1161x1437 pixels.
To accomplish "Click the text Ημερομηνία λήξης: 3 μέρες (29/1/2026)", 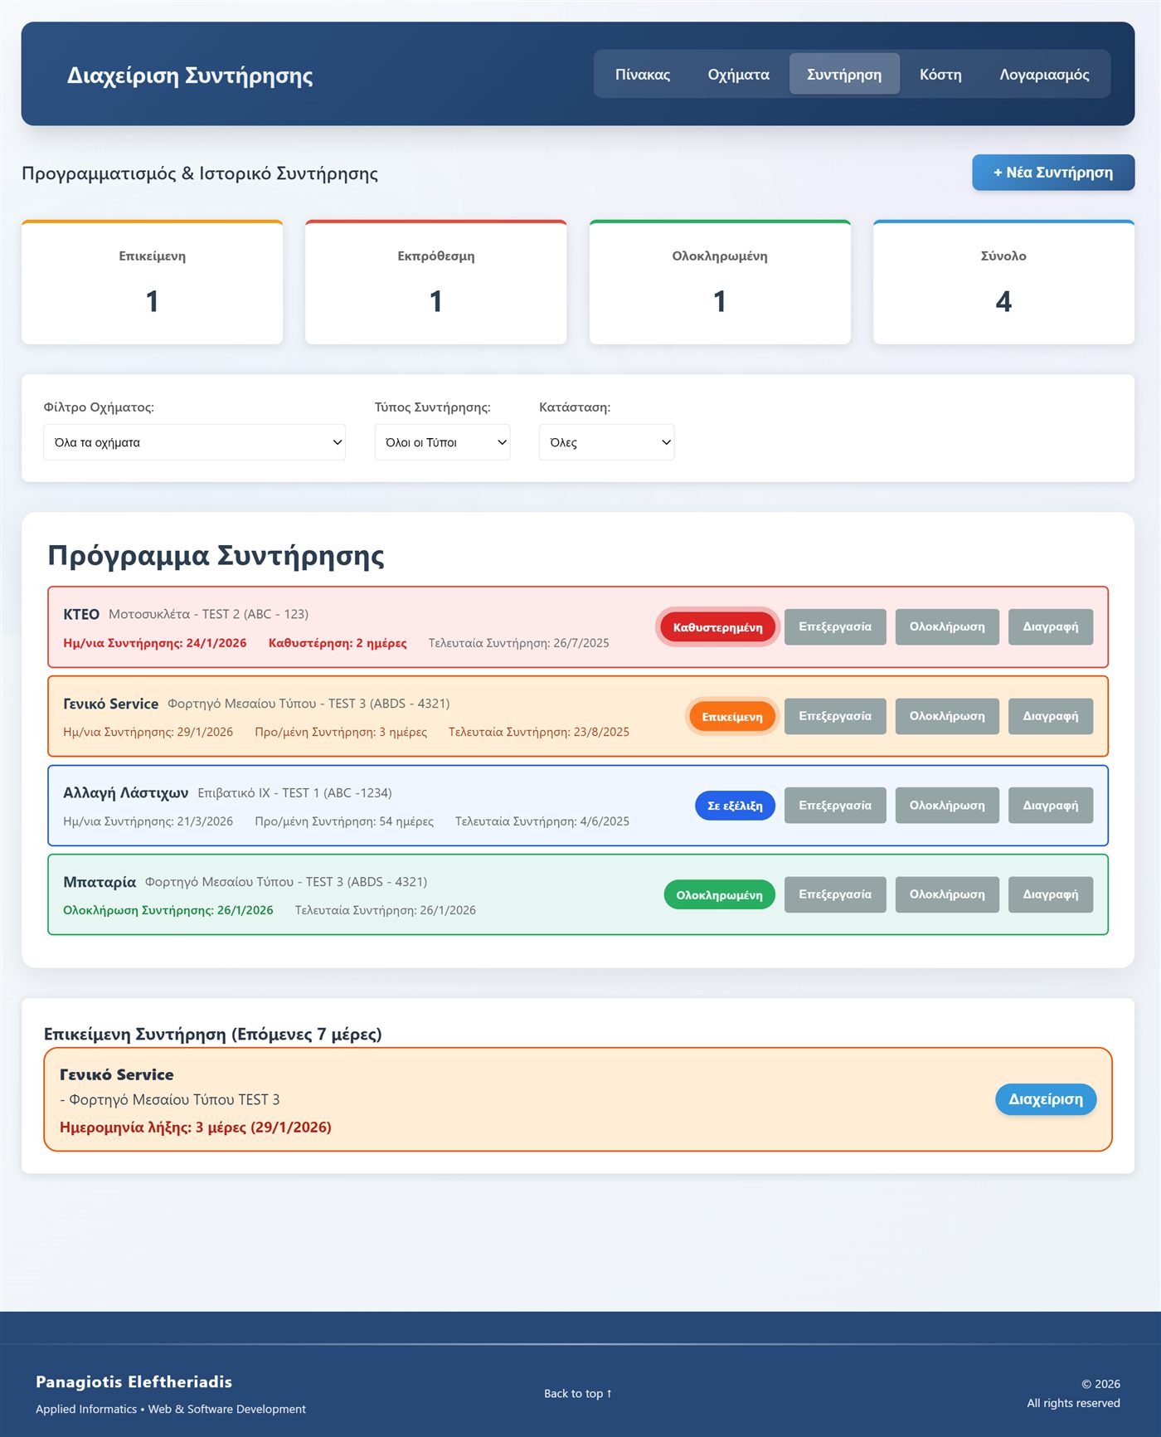I will 196,1127.
